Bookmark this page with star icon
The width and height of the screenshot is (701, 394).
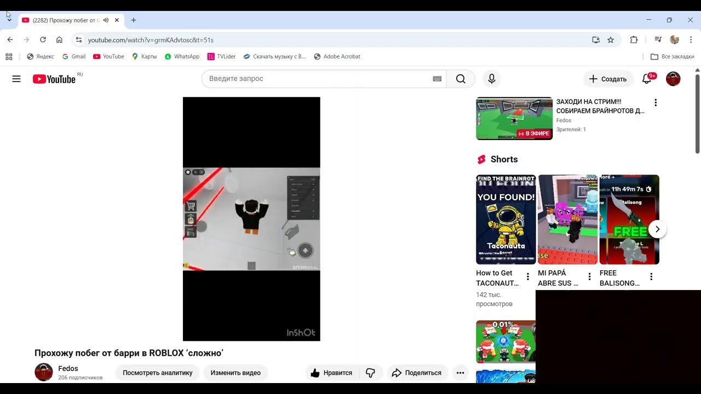(x=611, y=40)
